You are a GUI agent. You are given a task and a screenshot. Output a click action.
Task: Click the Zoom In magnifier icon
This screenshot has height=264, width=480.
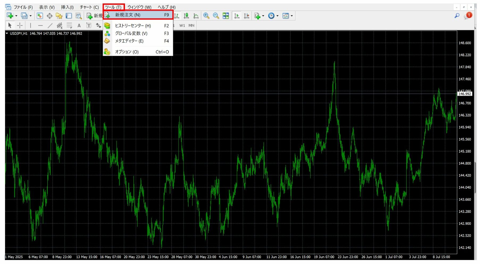tap(206, 16)
